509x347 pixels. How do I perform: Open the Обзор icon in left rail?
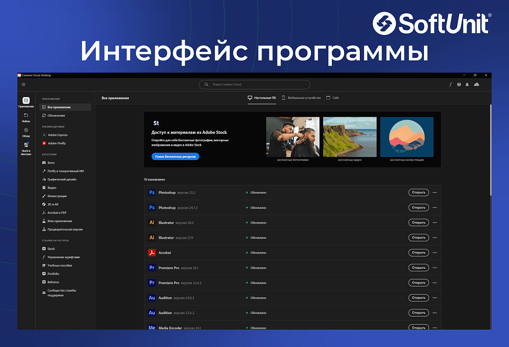point(26,133)
